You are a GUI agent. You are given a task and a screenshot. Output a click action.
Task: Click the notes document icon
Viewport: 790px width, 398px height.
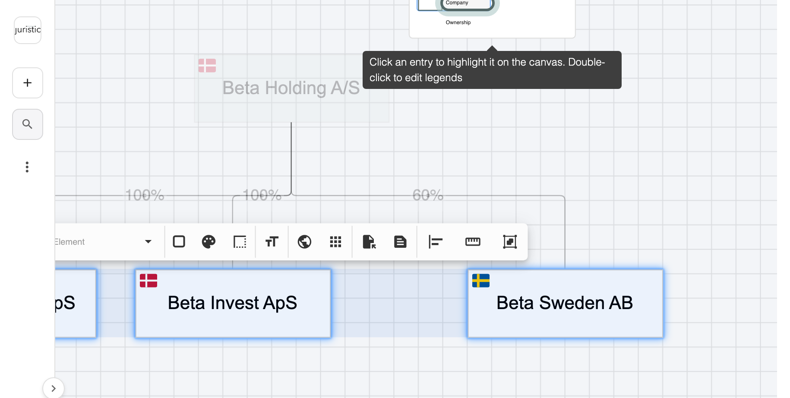(x=400, y=242)
